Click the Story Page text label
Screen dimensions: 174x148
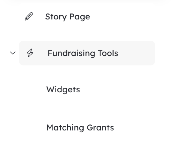(67, 17)
